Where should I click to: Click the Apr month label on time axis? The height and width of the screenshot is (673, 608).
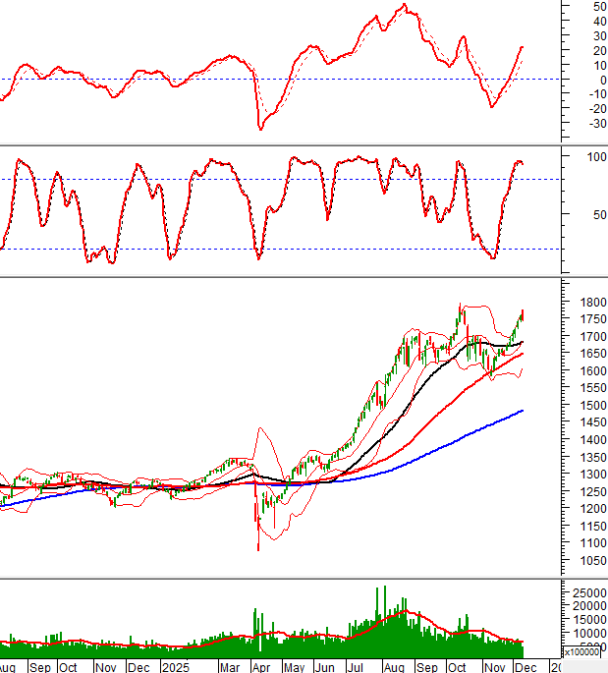click(261, 666)
